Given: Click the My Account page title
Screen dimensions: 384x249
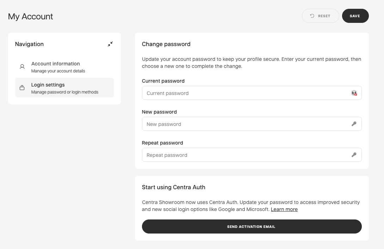Looking at the screenshot, I should [x=30, y=17].
